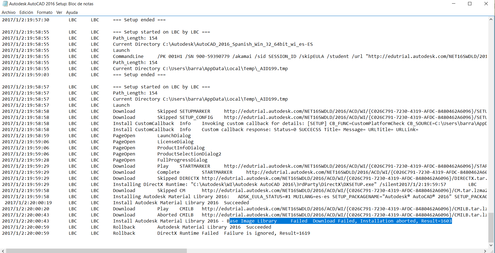The width and height of the screenshot is (495, 253).
Task: Click the word Complete before STARTMARKER
Action: [x=169, y=172]
